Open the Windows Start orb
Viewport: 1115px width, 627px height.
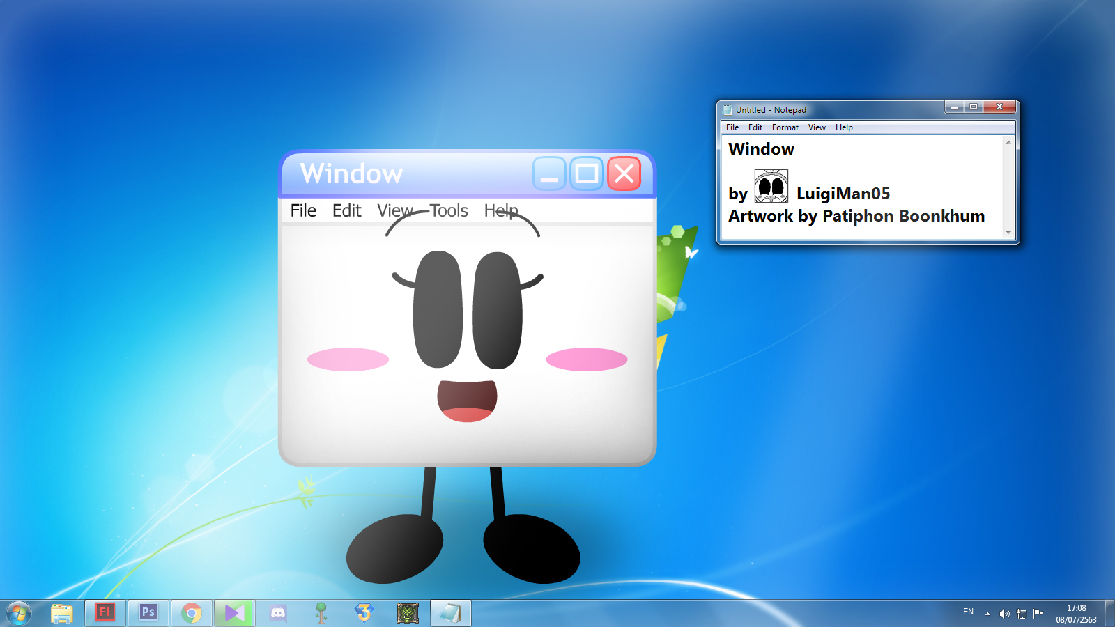[19, 613]
